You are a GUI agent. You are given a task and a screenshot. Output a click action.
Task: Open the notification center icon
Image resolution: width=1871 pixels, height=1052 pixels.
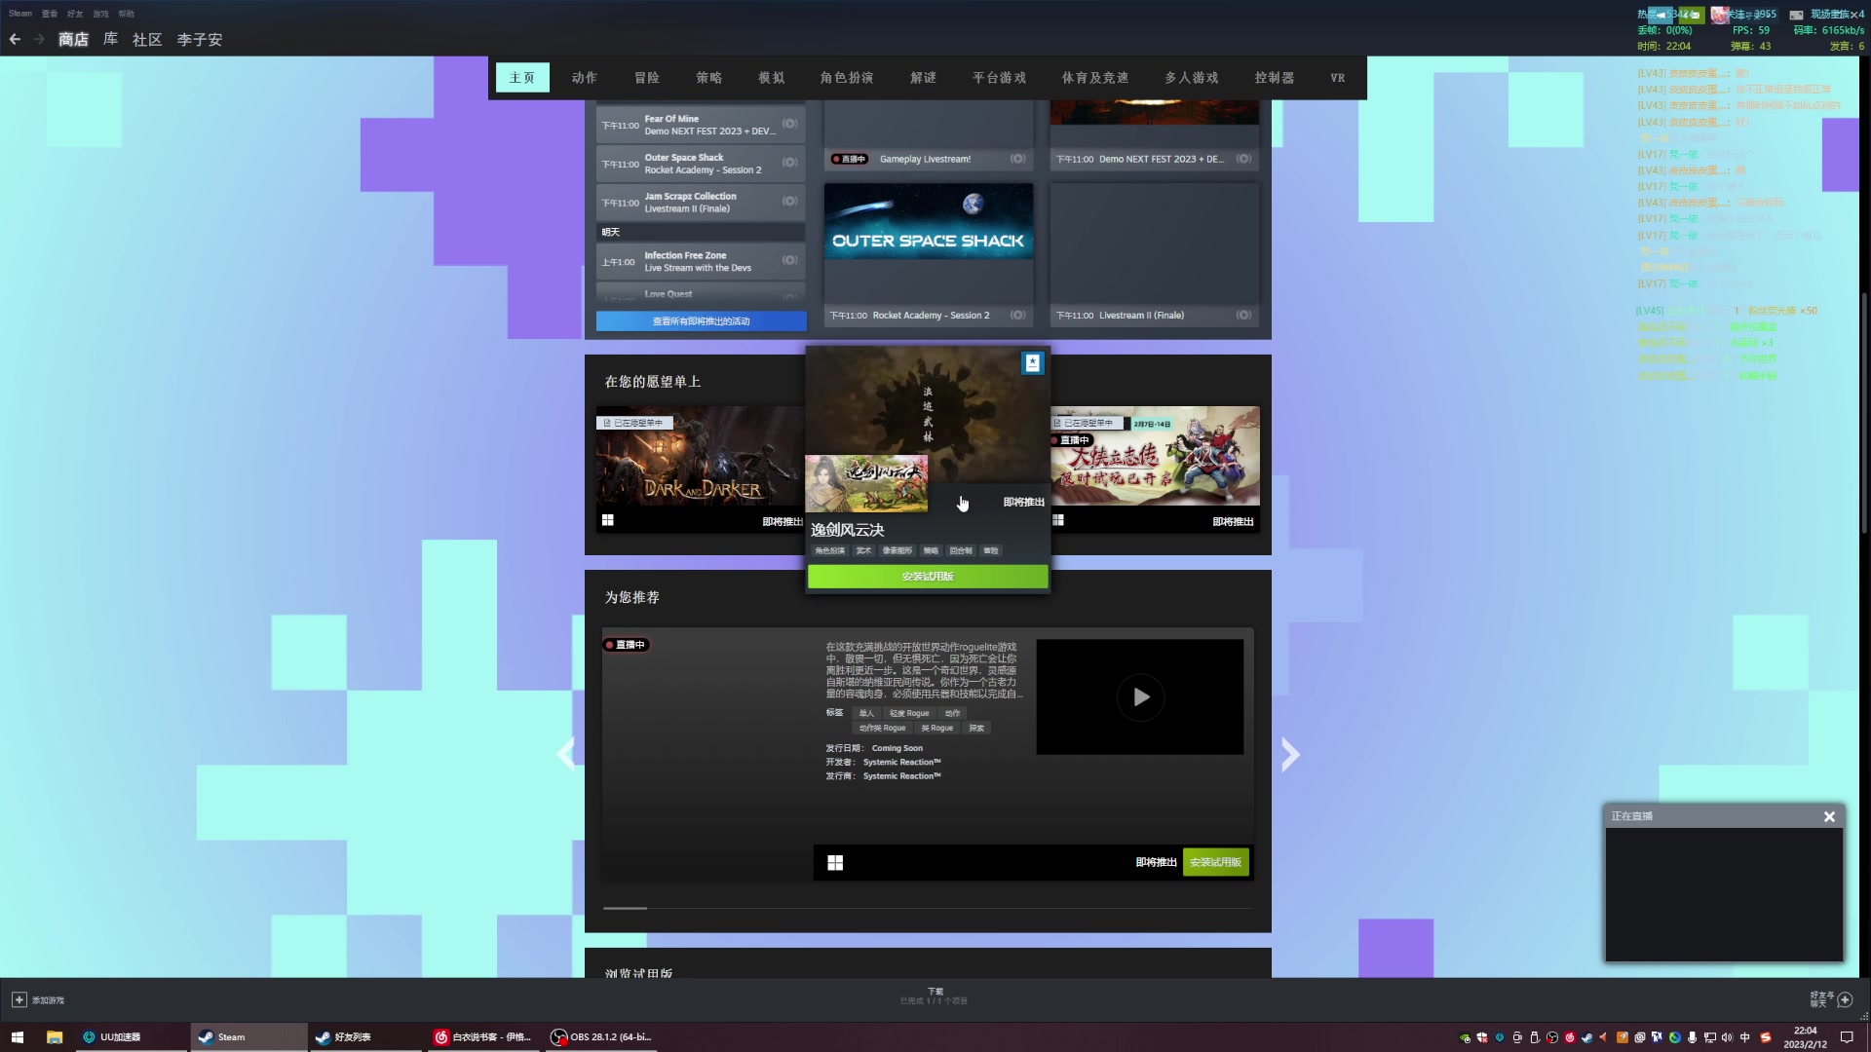click(x=1847, y=1038)
